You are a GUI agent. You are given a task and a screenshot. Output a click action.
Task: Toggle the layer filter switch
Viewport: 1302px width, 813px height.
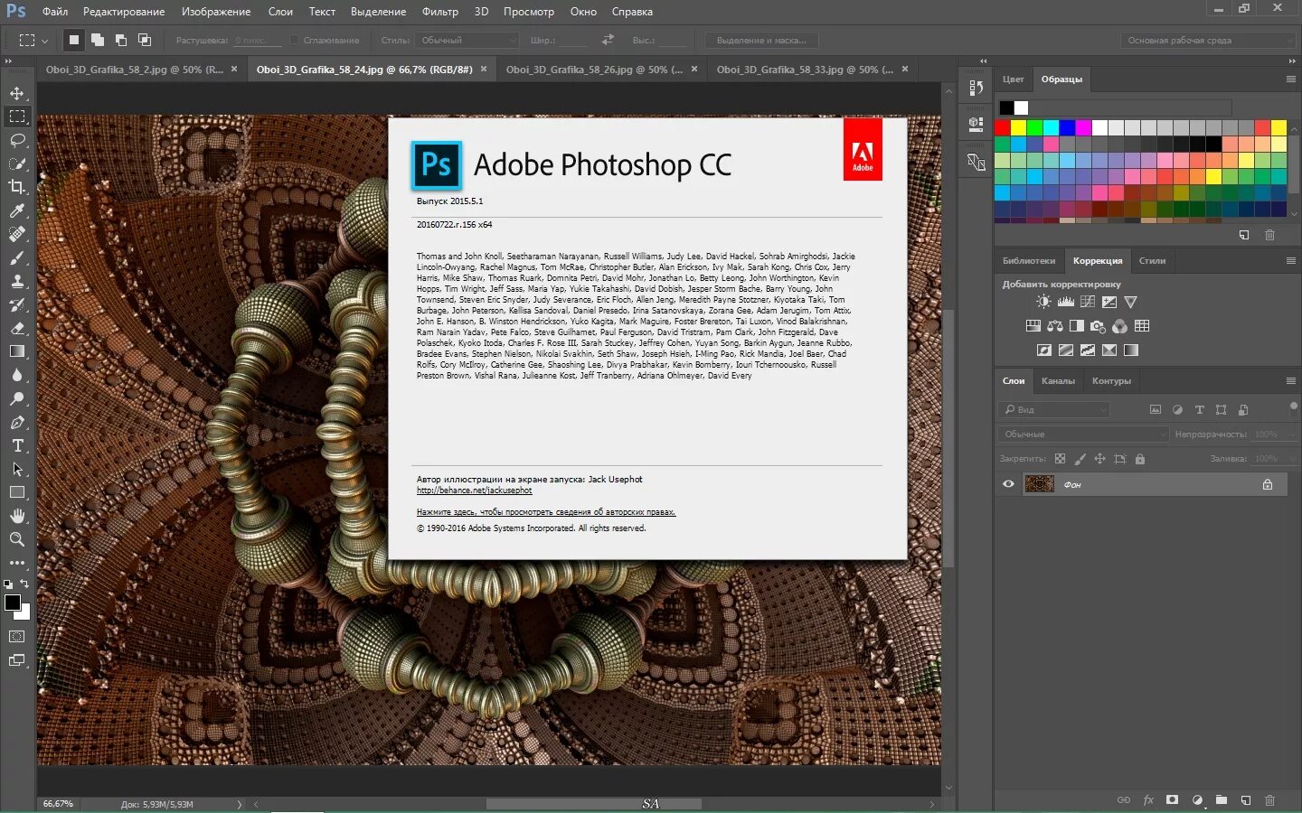coord(1293,407)
